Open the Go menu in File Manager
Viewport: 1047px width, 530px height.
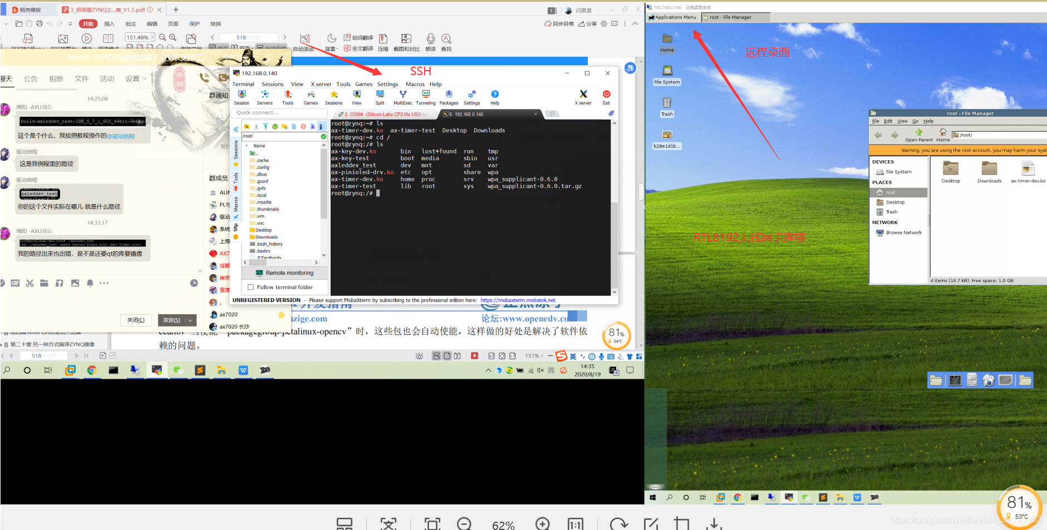[x=916, y=121]
